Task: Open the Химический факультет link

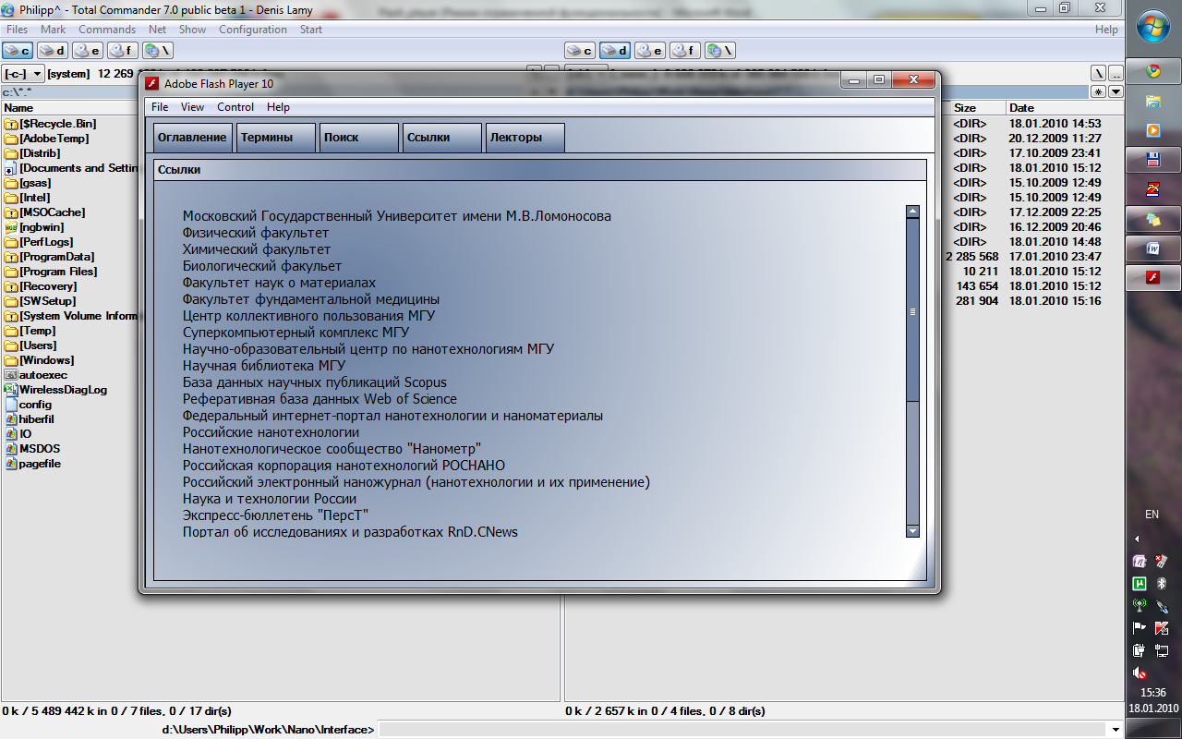Action: (257, 249)
